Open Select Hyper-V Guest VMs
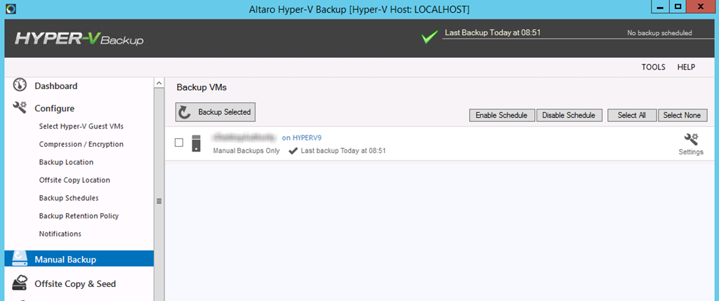The image size is (719, 301). point(81,126)
